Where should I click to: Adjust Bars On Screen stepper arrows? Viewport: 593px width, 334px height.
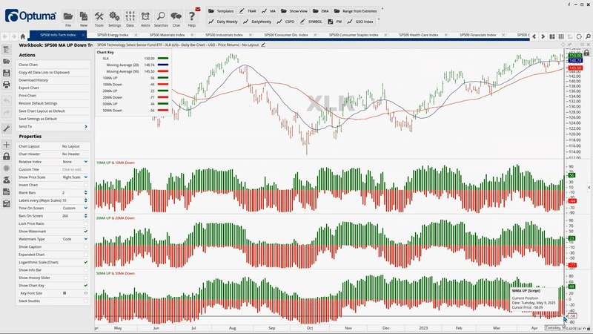tap(86, 216)
